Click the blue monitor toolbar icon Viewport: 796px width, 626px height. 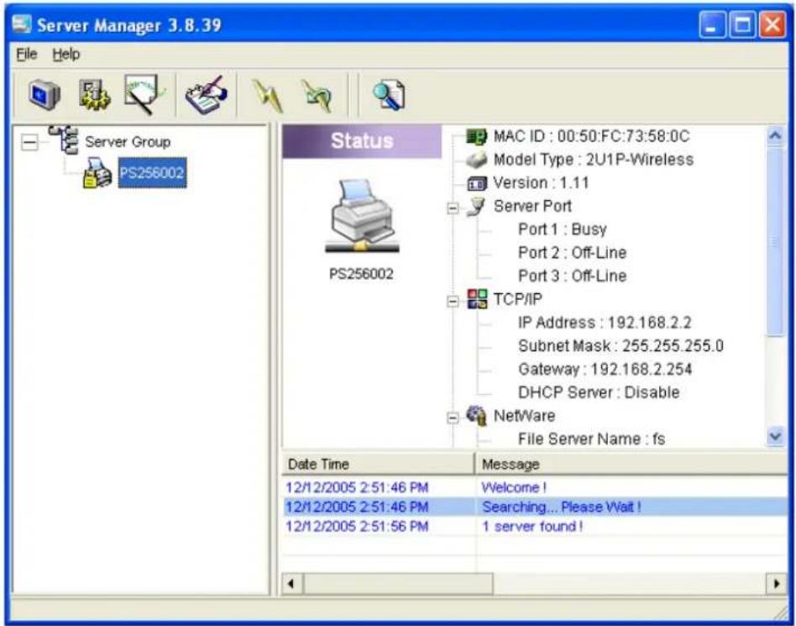coord(45,94)
